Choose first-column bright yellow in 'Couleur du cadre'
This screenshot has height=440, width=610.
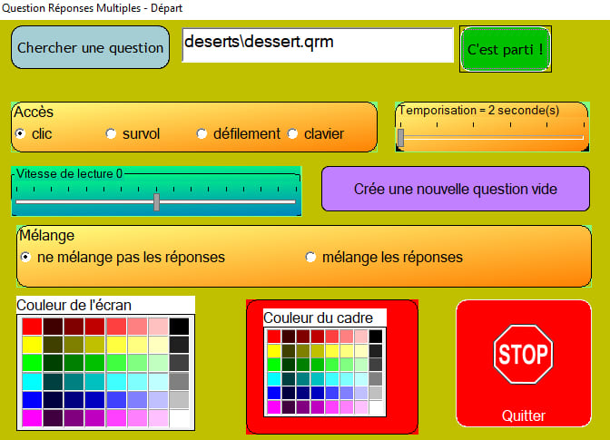pos(272,350)
